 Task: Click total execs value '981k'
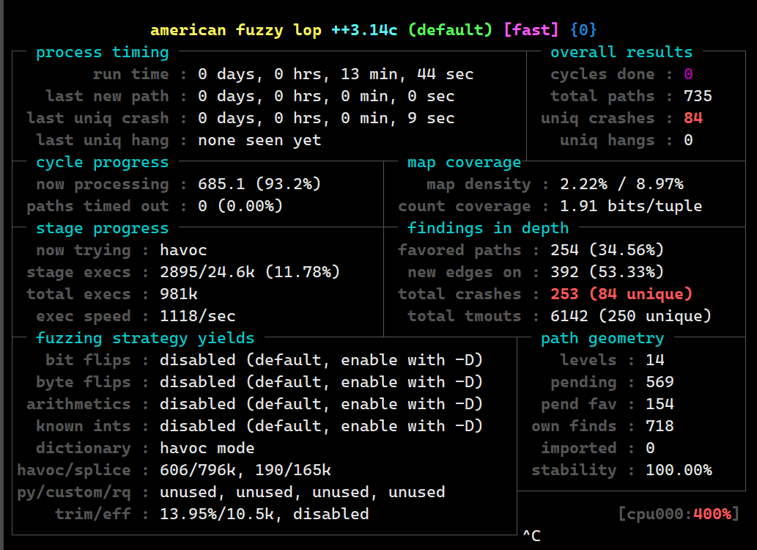click(x=179, y=294)
